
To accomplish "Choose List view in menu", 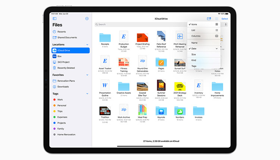I will click(203, 30).
